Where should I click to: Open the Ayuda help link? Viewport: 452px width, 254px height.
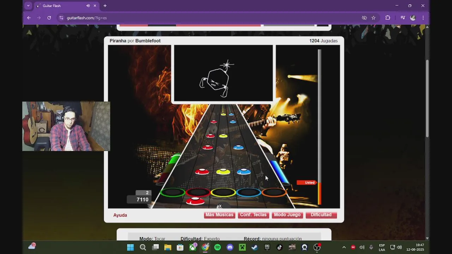120,215
